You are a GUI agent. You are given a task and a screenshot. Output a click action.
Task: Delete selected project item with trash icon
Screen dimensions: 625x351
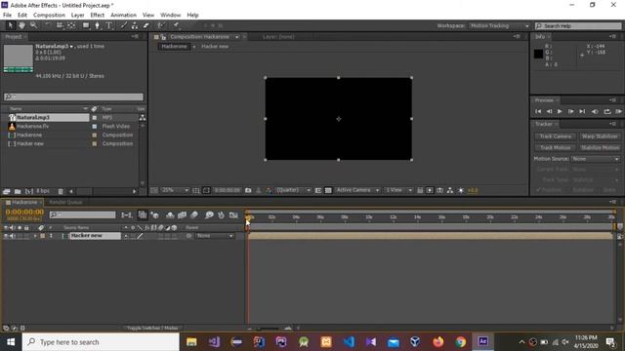click(x=61, y=191)
